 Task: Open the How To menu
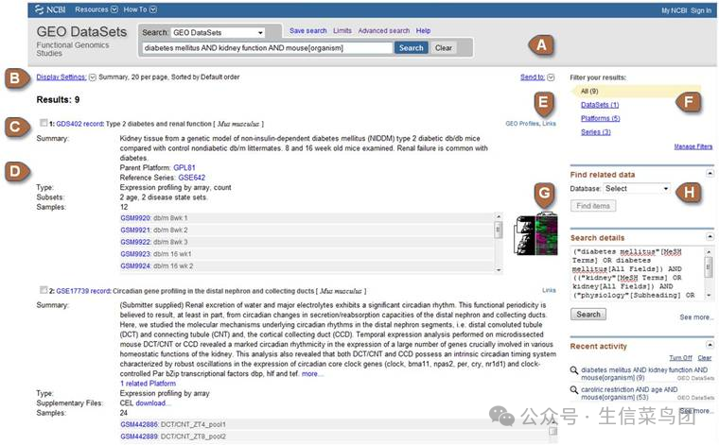tap(140, 9)
